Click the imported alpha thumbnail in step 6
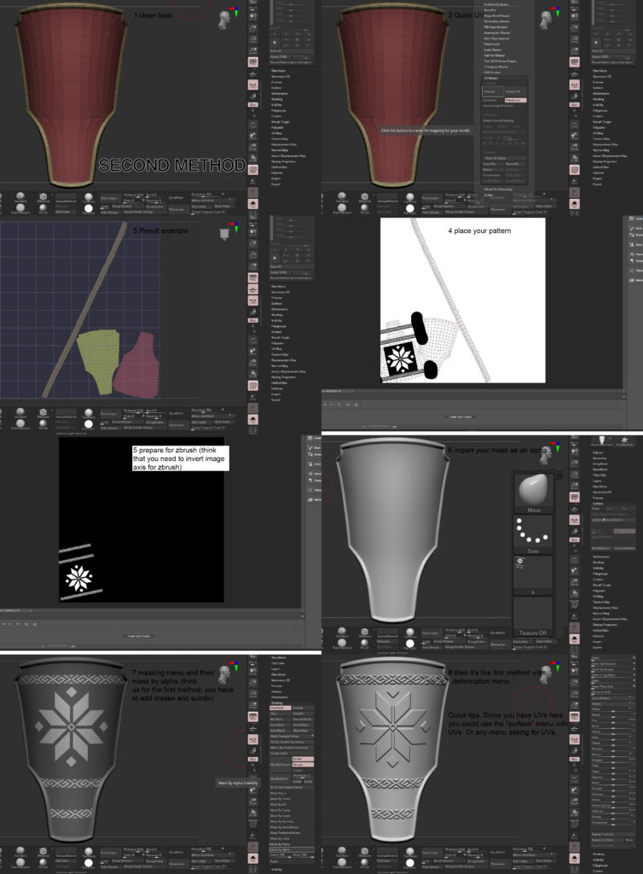Screen dimensions: 643x874 coord(532,574)
